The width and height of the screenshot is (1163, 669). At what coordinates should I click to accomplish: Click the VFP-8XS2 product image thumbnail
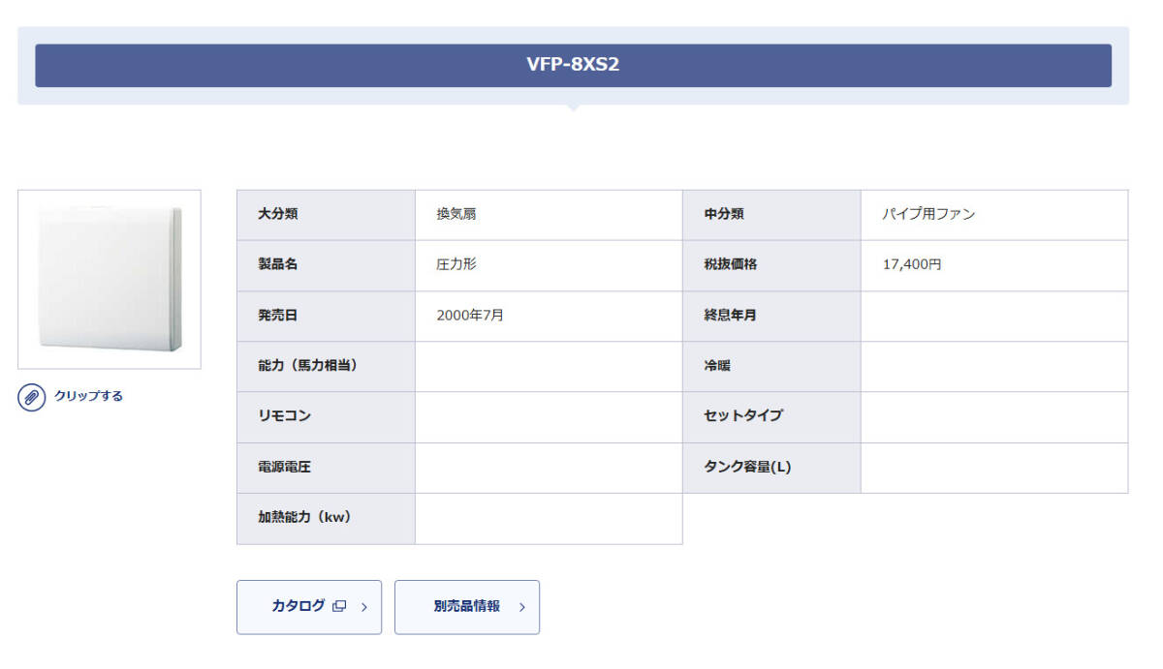tap(110, 279)
